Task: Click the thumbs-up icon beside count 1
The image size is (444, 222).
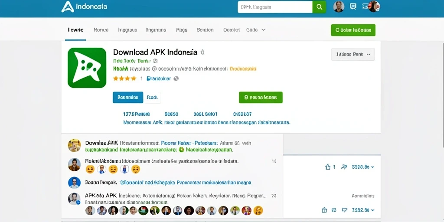Action: pyautogui.click(x=328, y=167)
